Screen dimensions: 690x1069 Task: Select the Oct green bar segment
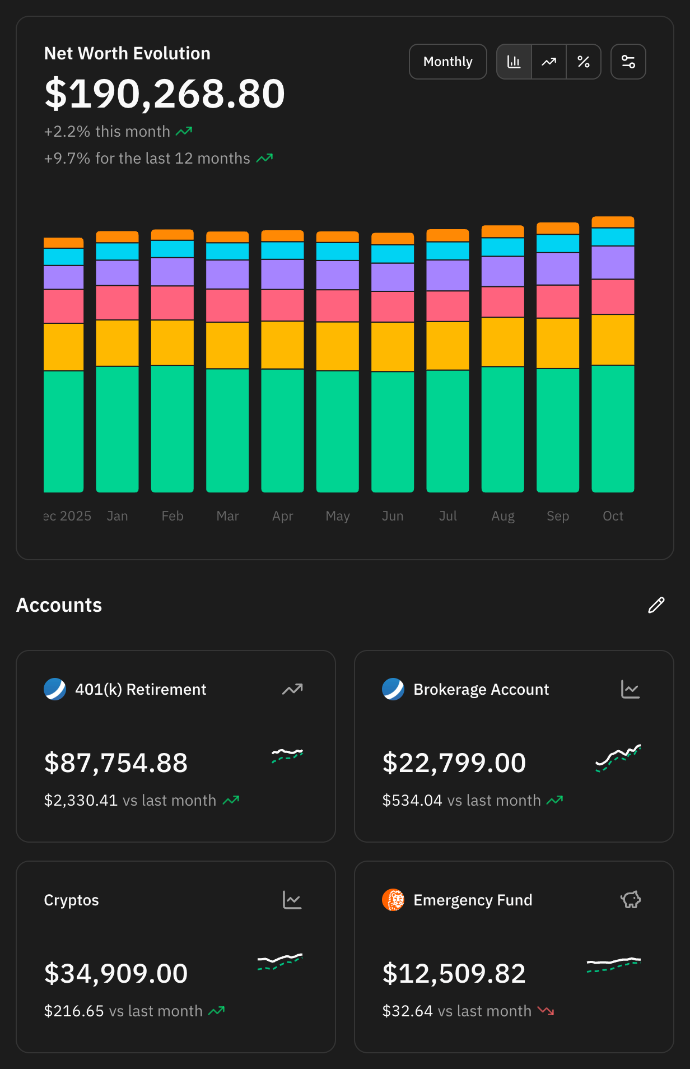click(x=613, y=429)
